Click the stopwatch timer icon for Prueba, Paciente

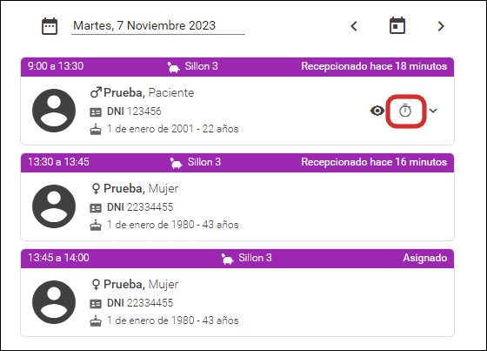point(405,111)
